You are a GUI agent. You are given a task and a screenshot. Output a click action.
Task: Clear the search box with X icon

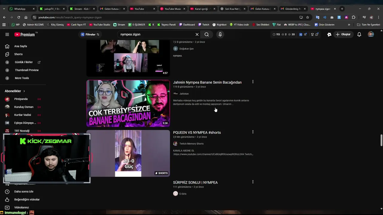(x=197, y=34)
